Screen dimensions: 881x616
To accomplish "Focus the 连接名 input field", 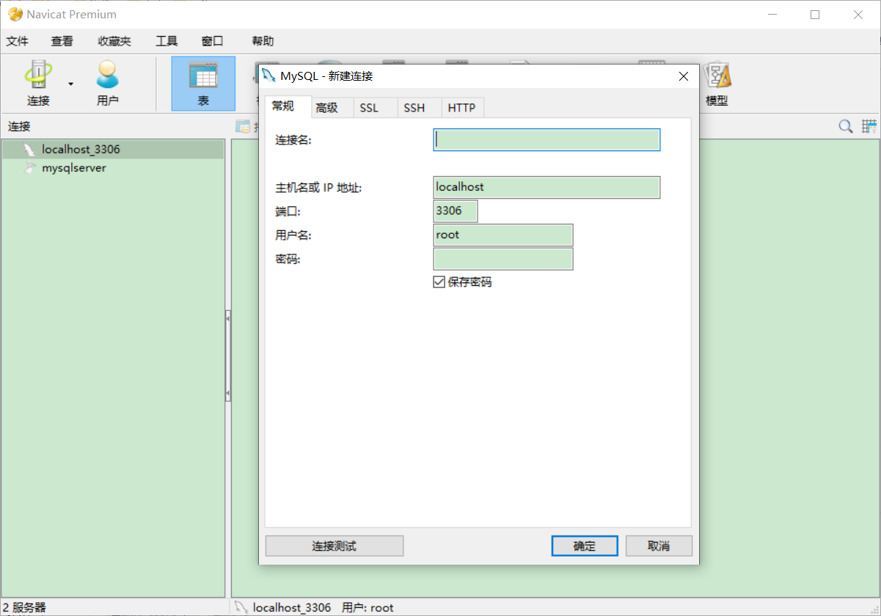I will pyautogui.click(x=546, y=140).
